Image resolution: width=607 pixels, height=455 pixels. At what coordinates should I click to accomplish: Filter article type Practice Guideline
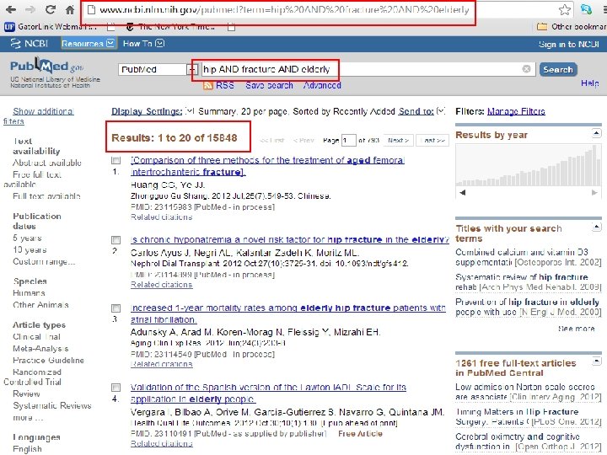click(48, 361)
